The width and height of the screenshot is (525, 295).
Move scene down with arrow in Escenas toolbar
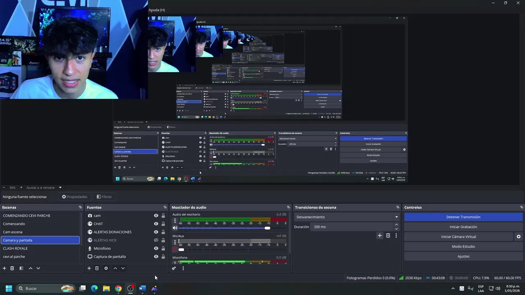pyautogui.click(x=38, y=268)
